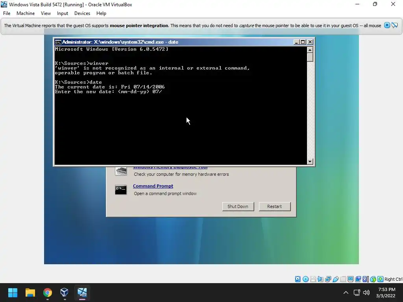Click the Command Prompt tool icon in recovery dialog
The height and width of the screenshot is (302, 403).
pos(121,190)
